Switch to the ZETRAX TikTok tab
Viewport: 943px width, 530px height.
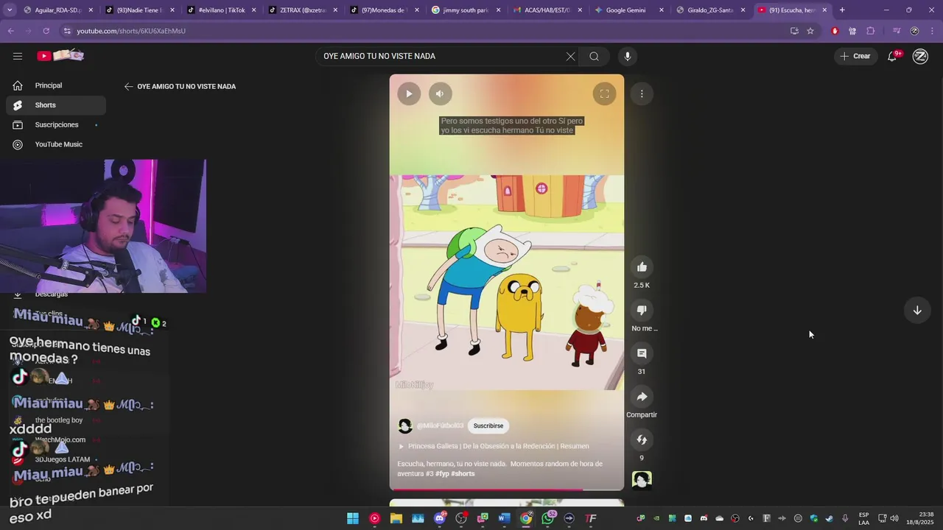[302, 10]
